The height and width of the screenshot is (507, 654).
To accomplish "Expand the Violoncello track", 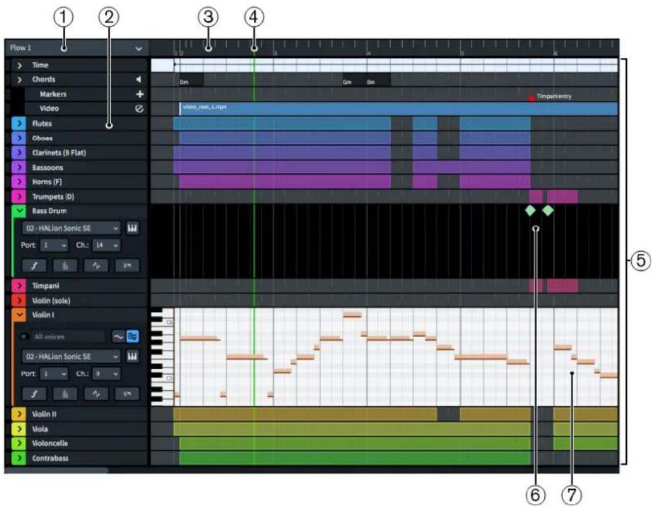I will [19, 443].
